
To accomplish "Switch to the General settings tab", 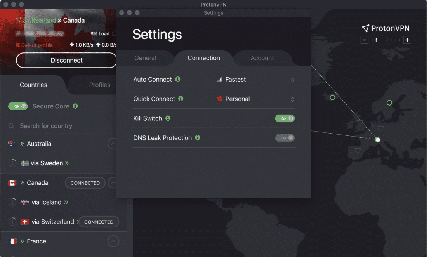I will click(146, 58).
